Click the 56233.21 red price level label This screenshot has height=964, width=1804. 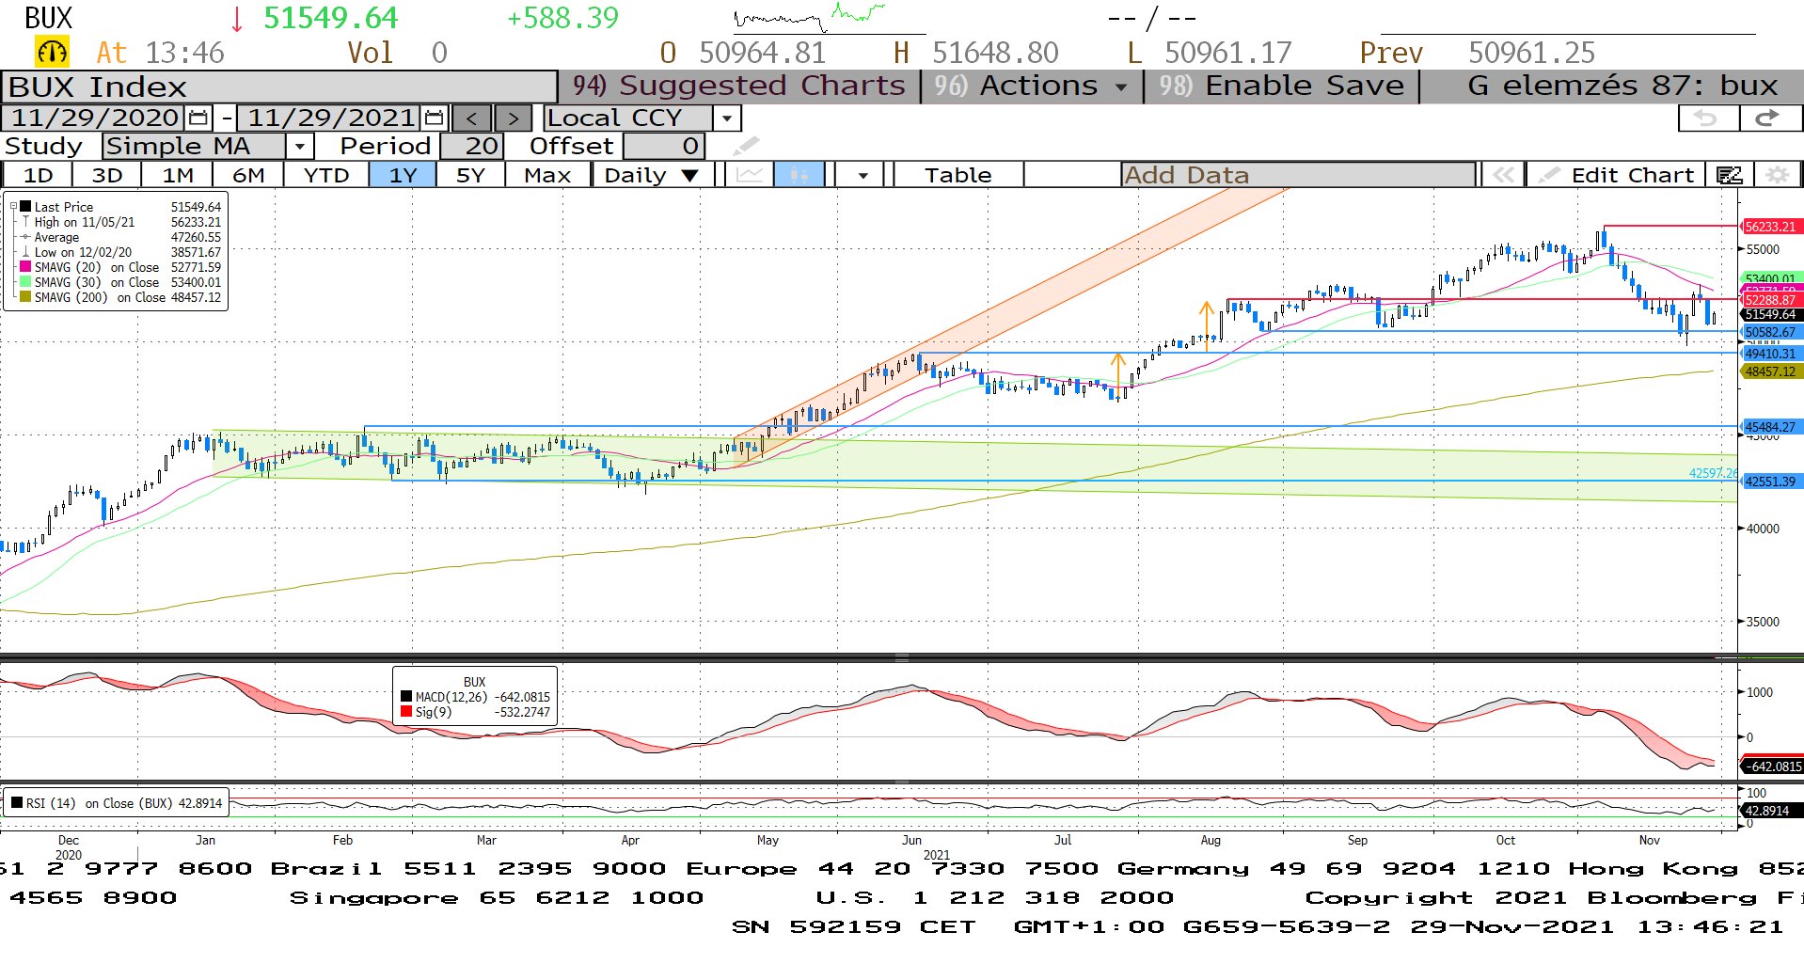1771,227
